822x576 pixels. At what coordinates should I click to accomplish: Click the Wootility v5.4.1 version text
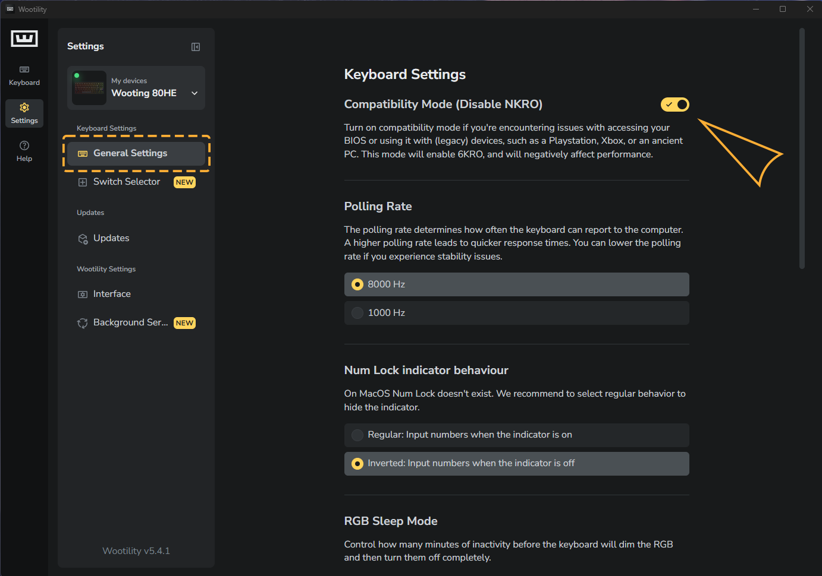(x=136, y=551)
